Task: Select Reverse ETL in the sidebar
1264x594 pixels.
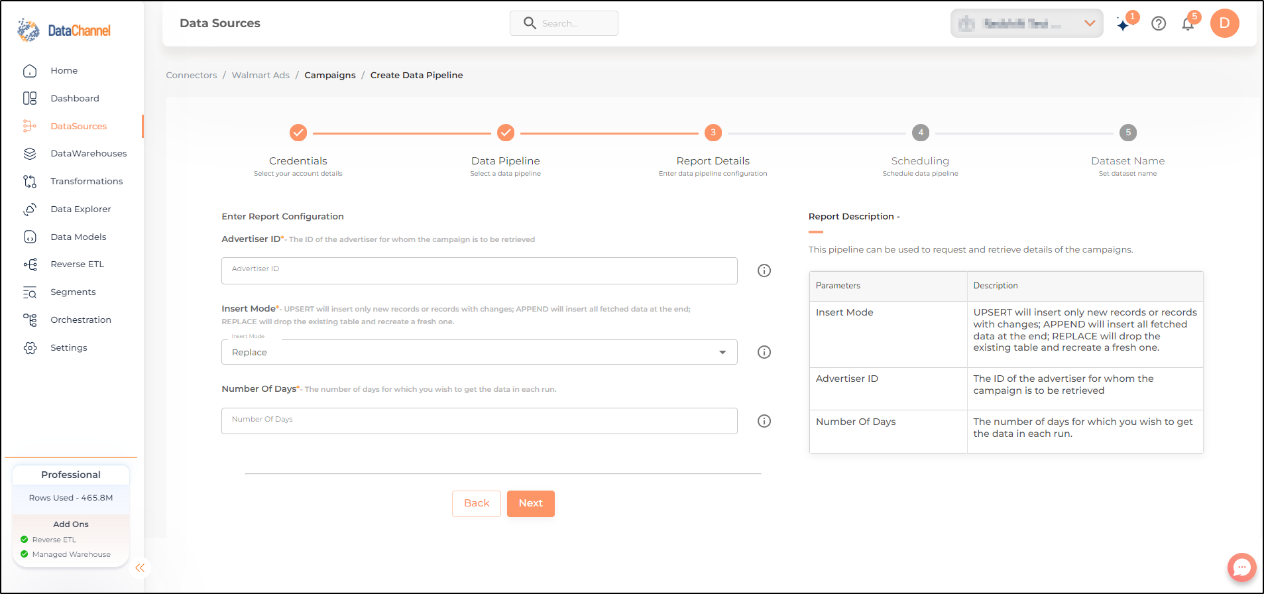Action: (x=77, y=265)
